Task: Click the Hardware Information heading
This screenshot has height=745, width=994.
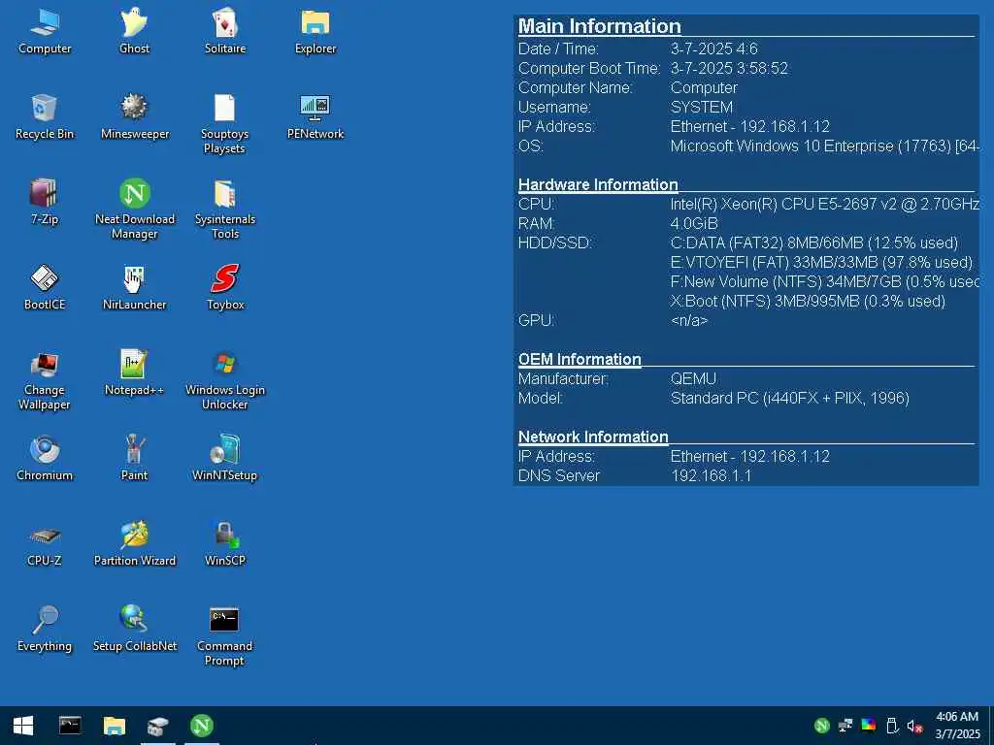Action: click(x=598, y=184)
